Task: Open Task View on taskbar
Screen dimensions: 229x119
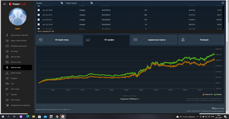Action: tap(14, 117)
